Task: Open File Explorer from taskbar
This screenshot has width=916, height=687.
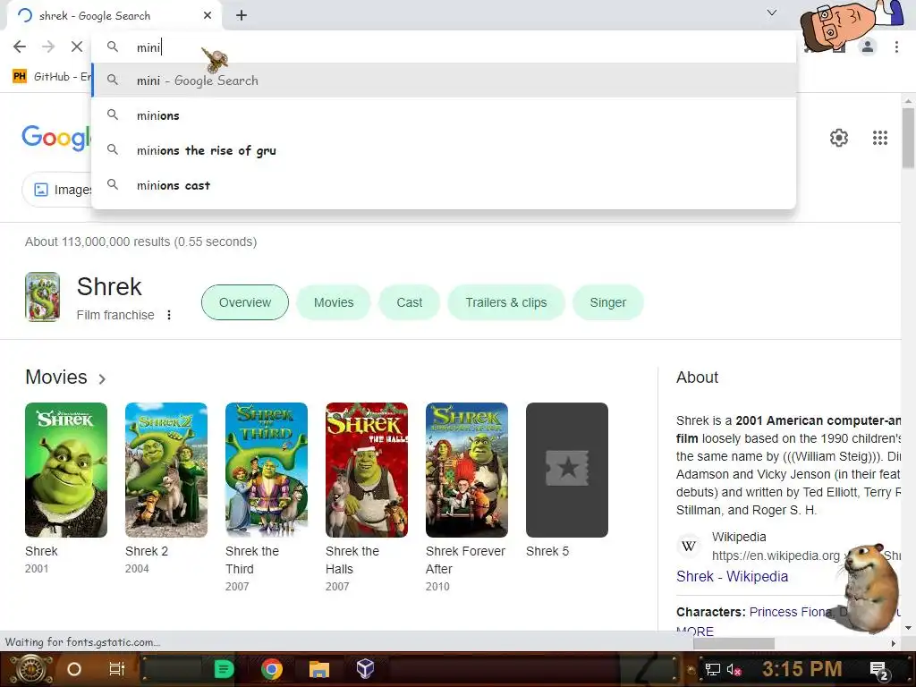Action: click(x=319, y=669)
